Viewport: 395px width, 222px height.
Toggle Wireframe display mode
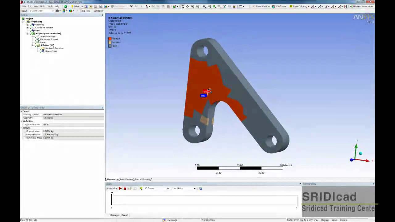[279, 6]
